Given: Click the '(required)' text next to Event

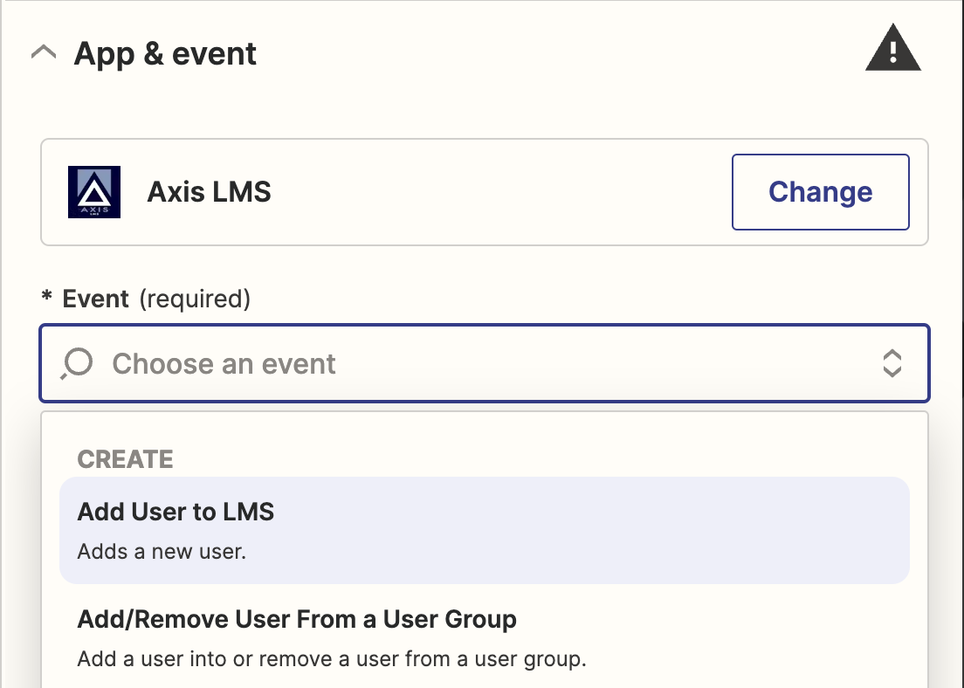Looking at the screenshot, I should pyautogui.click(x=195, y=299).
